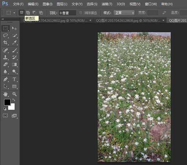Screen dimensions: 187x165
Task: Select the Horizontal Type tool
Action: (x=14, y=79)
